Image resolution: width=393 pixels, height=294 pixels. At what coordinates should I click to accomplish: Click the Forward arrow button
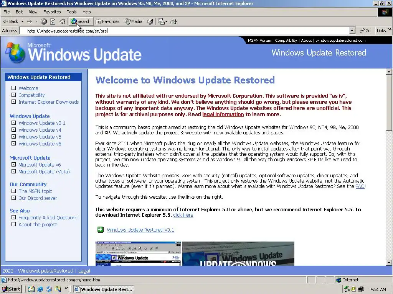pos(30,21)
